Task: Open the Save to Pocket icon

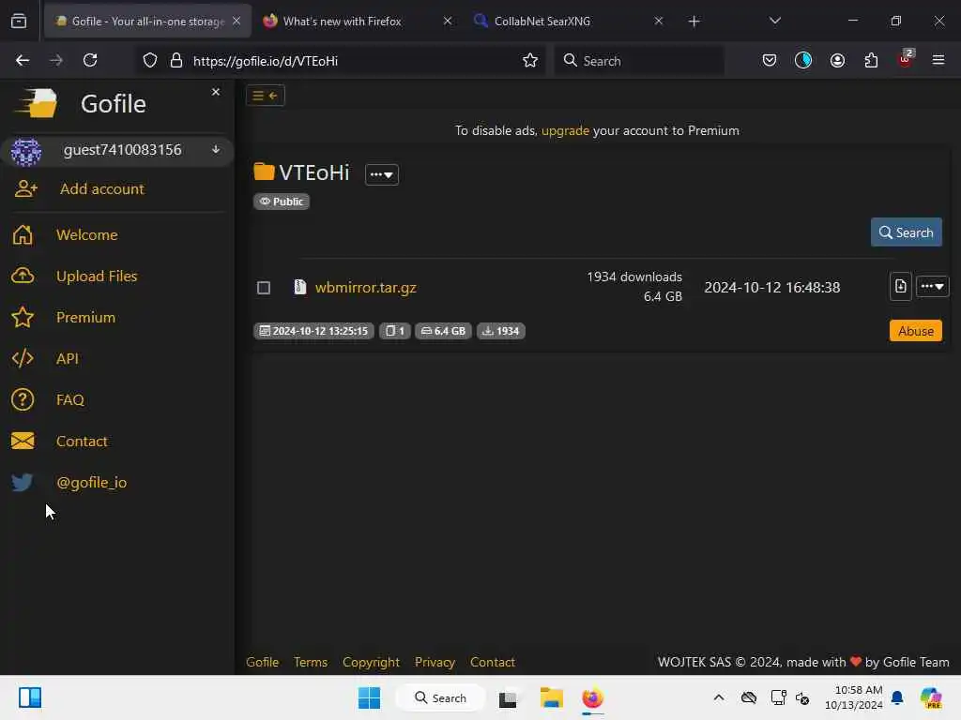Action: [x=770, y=61]
